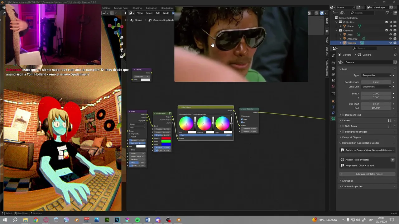Switch to the Texture Paint workspace
399x224 pixels.
121,8
